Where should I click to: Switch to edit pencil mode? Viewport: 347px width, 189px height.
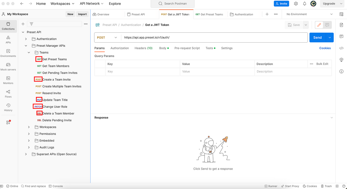pos(319,25)
